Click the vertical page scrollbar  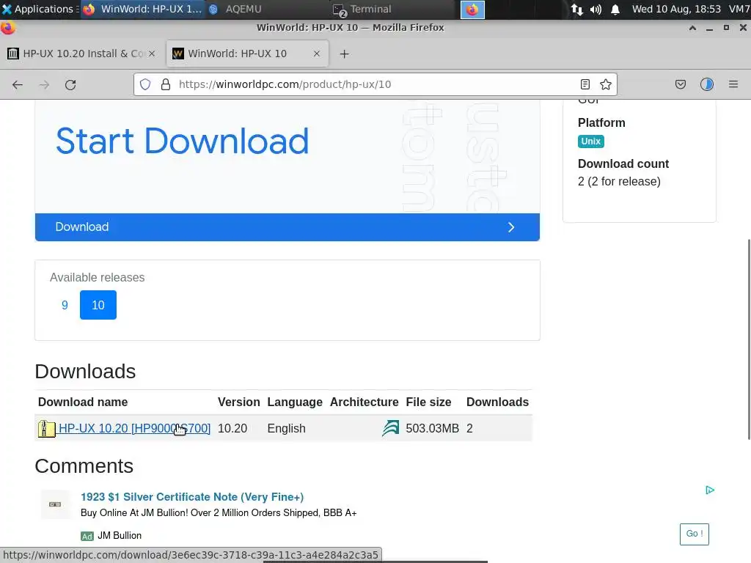coord(749,339)
